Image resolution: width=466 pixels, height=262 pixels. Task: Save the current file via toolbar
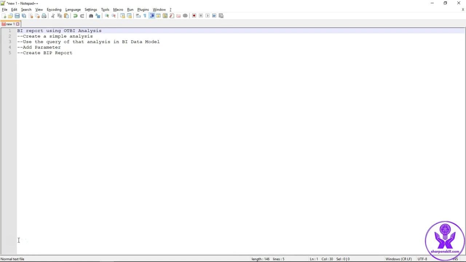click(17, 16)
